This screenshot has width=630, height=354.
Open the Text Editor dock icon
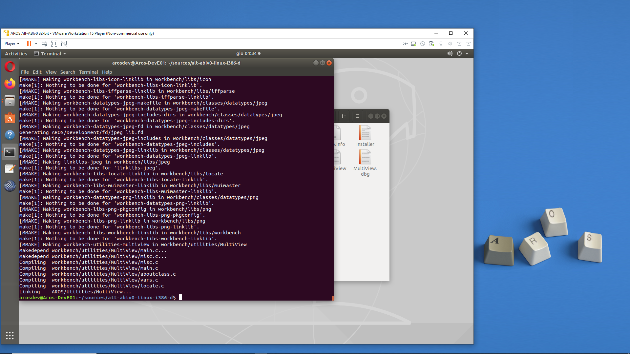click(10, 169)
